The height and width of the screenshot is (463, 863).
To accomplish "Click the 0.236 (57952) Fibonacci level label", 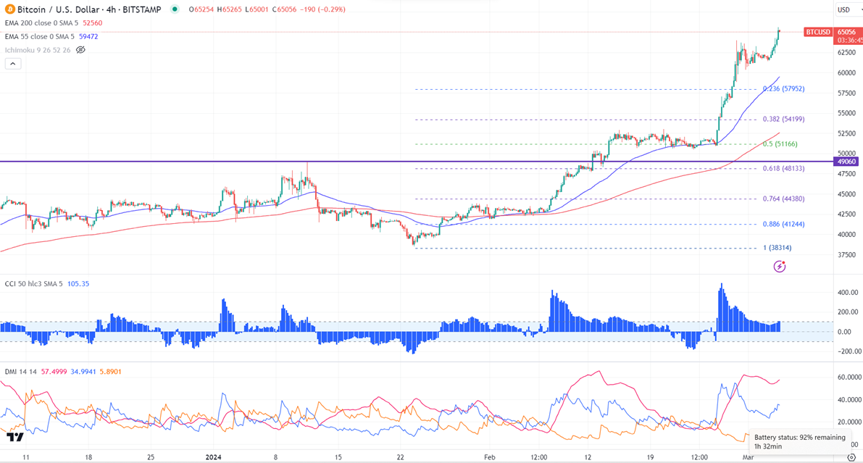I will 784,88.
